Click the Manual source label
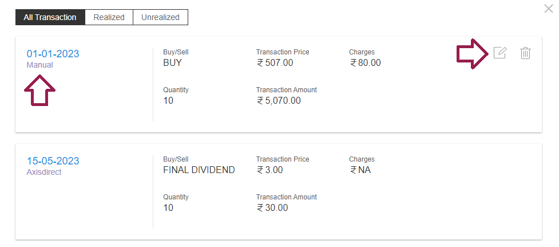559x247 pixels. tap(39, 65)
